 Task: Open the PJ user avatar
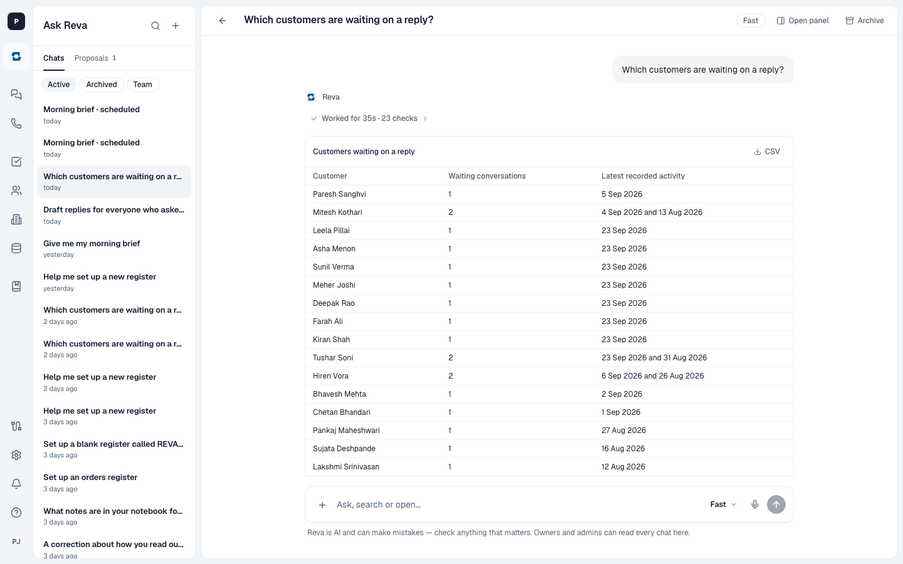click(x=16, y=541)
